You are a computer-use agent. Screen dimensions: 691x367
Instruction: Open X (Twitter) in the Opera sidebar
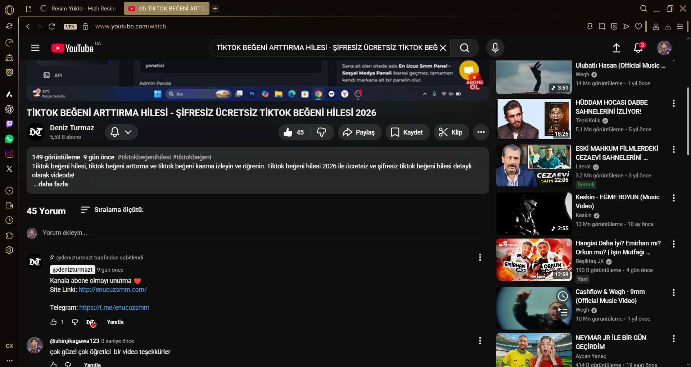(x=9, y=169)
